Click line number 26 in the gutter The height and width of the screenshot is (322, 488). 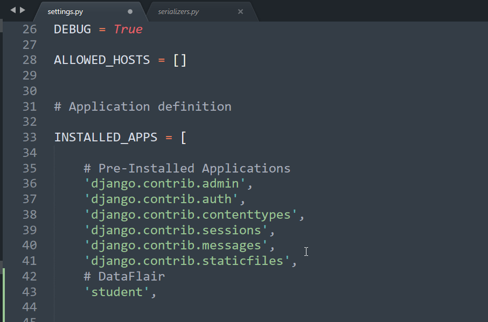(x=29, y=29)
